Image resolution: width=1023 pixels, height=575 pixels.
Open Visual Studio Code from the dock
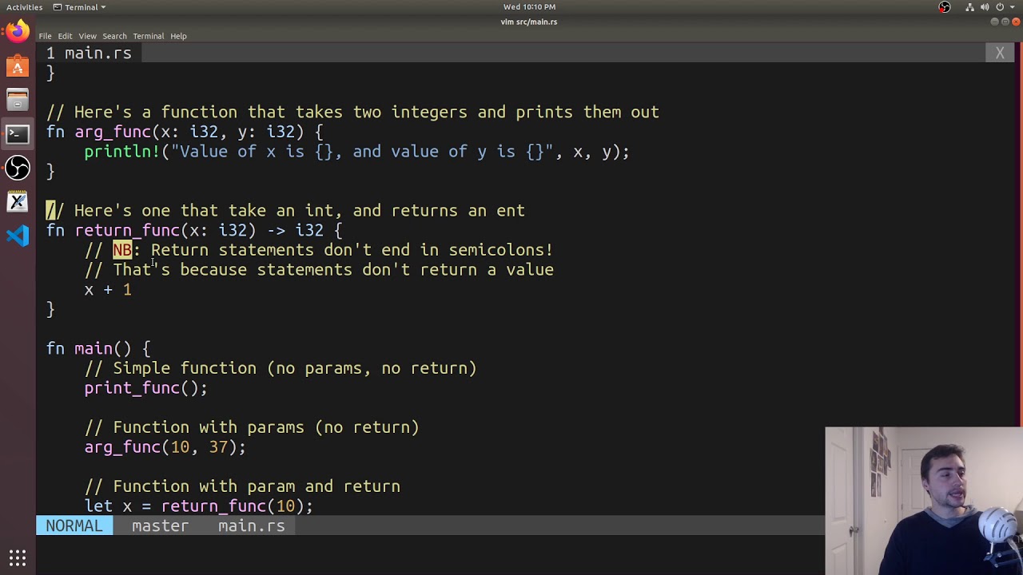coord(18,236)
